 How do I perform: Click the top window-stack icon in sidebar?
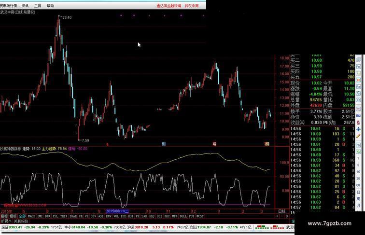[x=358, y=60]
